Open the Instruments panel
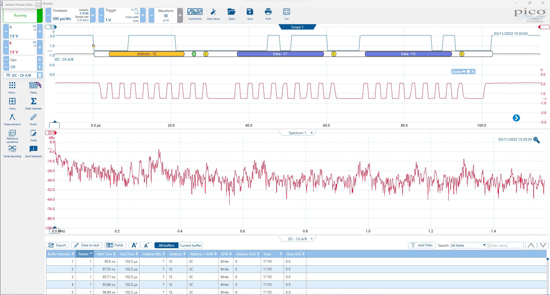Screen dimensions: 550x295 tap(195, 14)
